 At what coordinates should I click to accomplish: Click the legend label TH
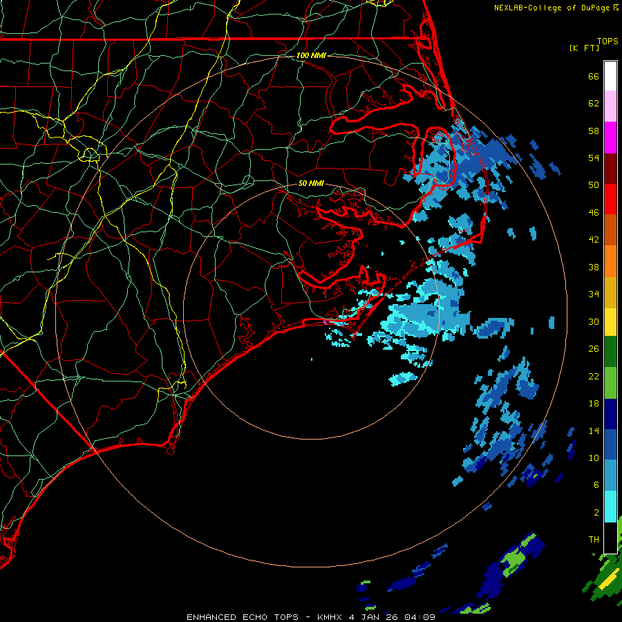[x=594, y=540]
